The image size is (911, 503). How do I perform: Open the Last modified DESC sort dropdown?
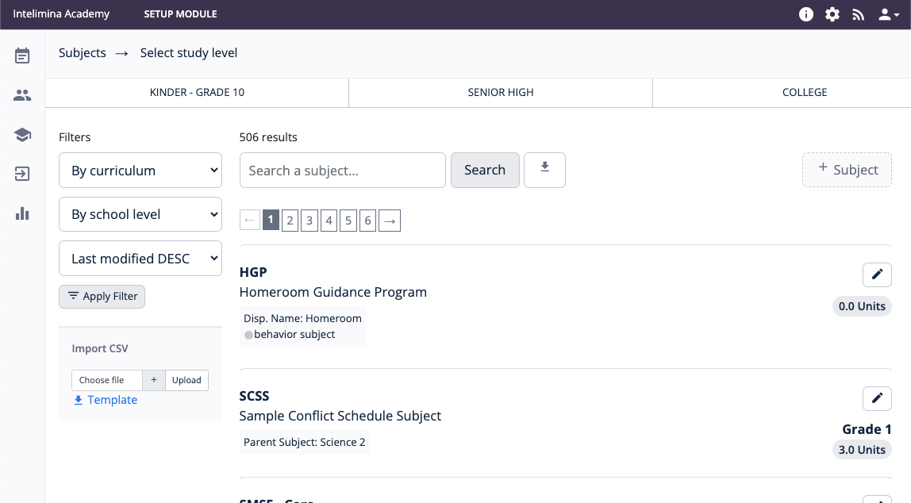[x=140, y=259]
